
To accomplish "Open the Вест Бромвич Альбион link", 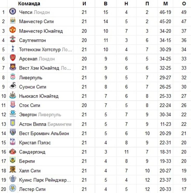I will (x=44, y=134).
